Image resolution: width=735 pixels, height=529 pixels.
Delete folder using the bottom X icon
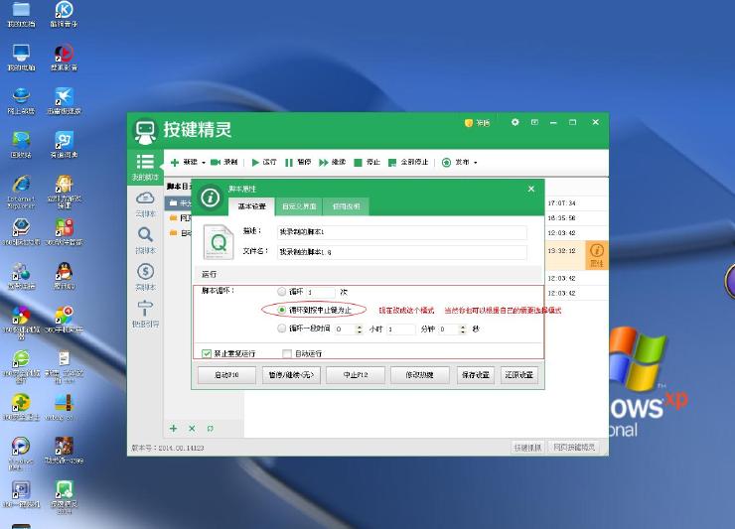(x=192, y=428)
